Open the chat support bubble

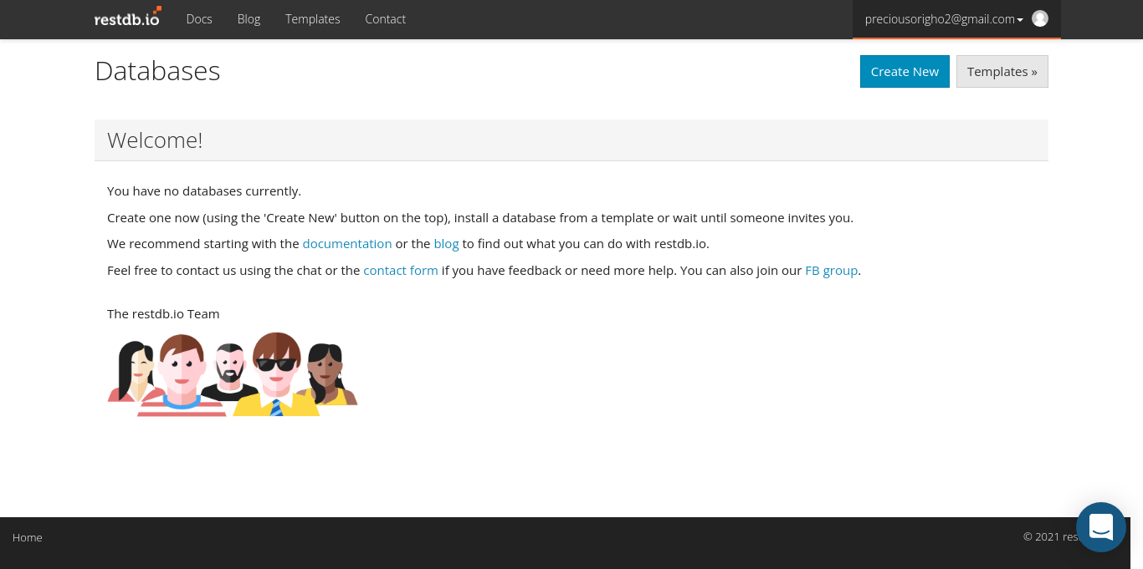click(1101, 527)
